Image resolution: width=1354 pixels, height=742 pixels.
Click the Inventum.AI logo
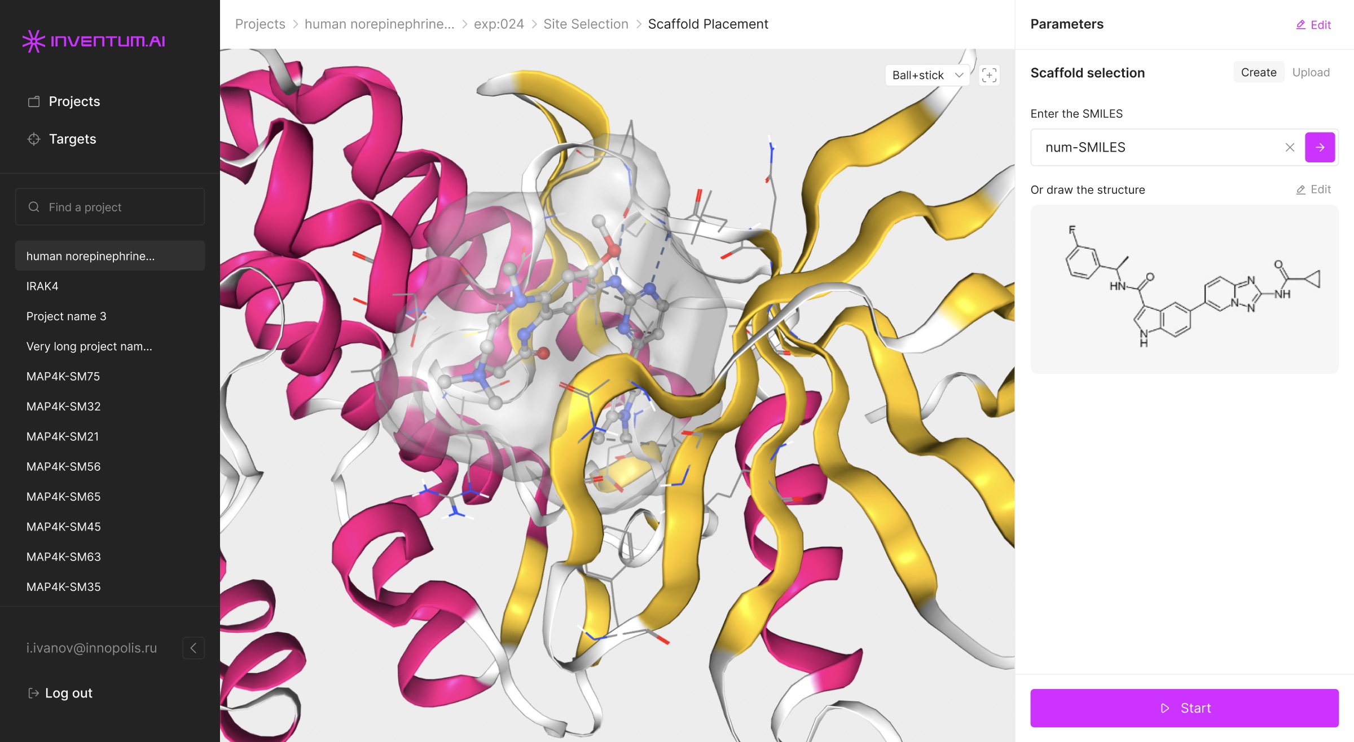94,41
